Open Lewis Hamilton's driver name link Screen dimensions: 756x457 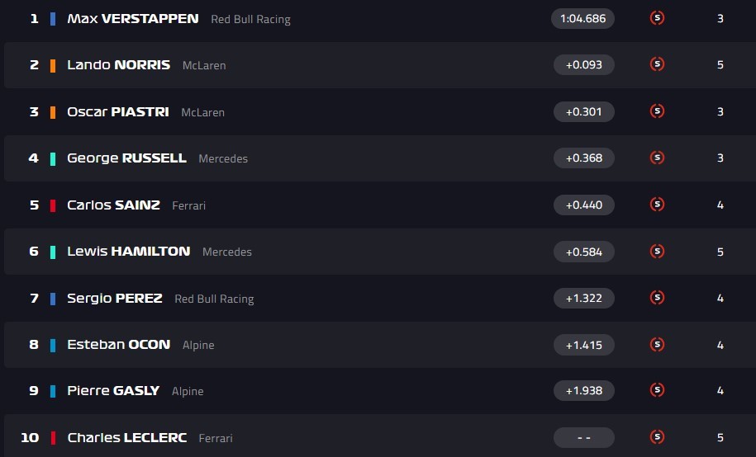(x=128, y=251)
